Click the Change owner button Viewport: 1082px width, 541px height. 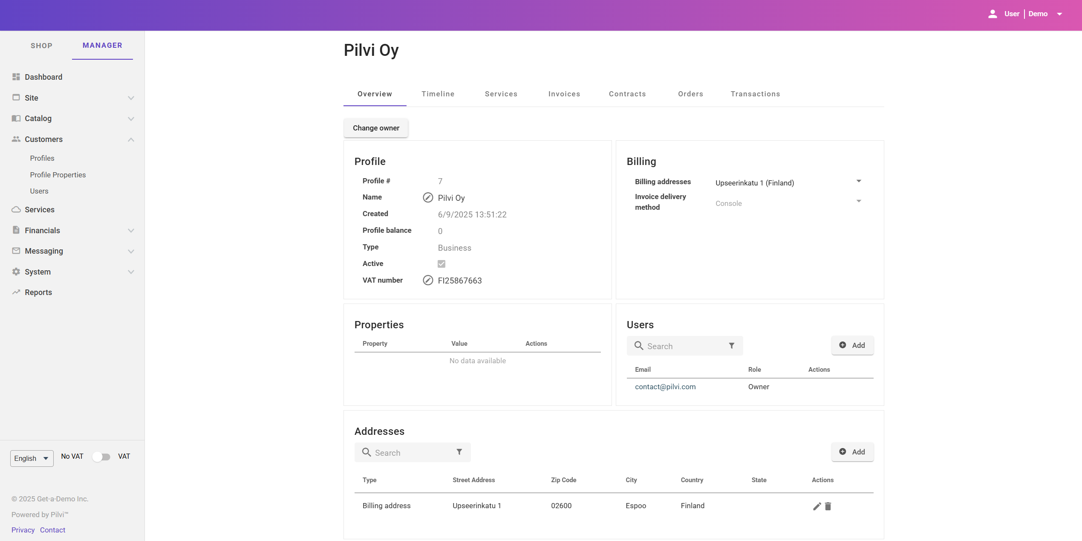376,128
